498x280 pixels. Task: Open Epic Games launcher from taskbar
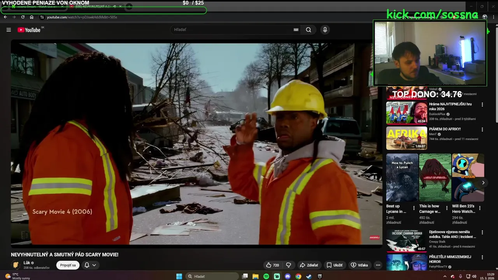[320, 276]
